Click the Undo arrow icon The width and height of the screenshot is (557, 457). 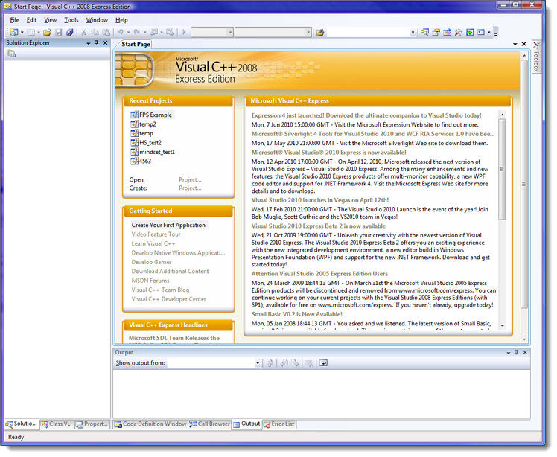pyautogui.click(x=121, y=32)
